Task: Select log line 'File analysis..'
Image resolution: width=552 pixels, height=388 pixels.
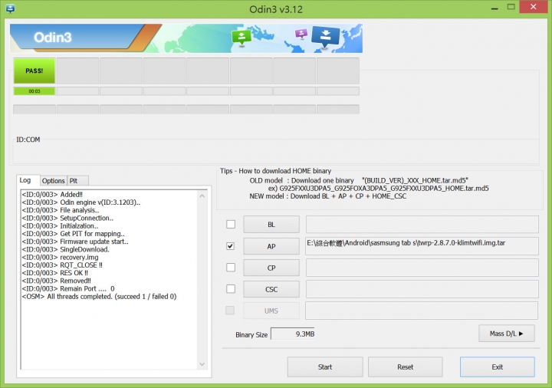Action: (61, 210)
